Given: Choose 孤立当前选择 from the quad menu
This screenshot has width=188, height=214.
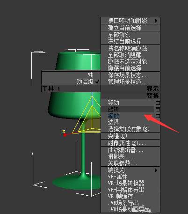Looking at the screenshot, I should [130, 28].
